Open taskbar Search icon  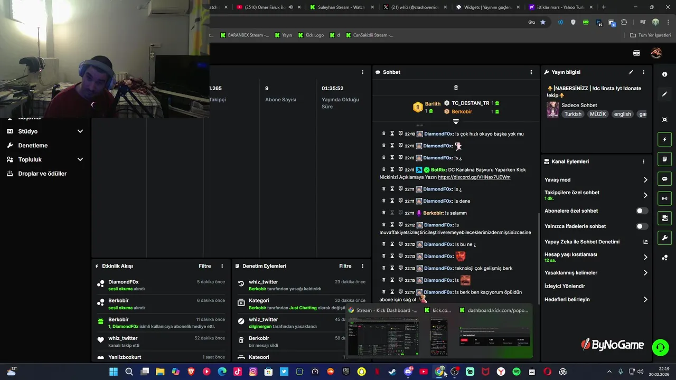point(129,372)
